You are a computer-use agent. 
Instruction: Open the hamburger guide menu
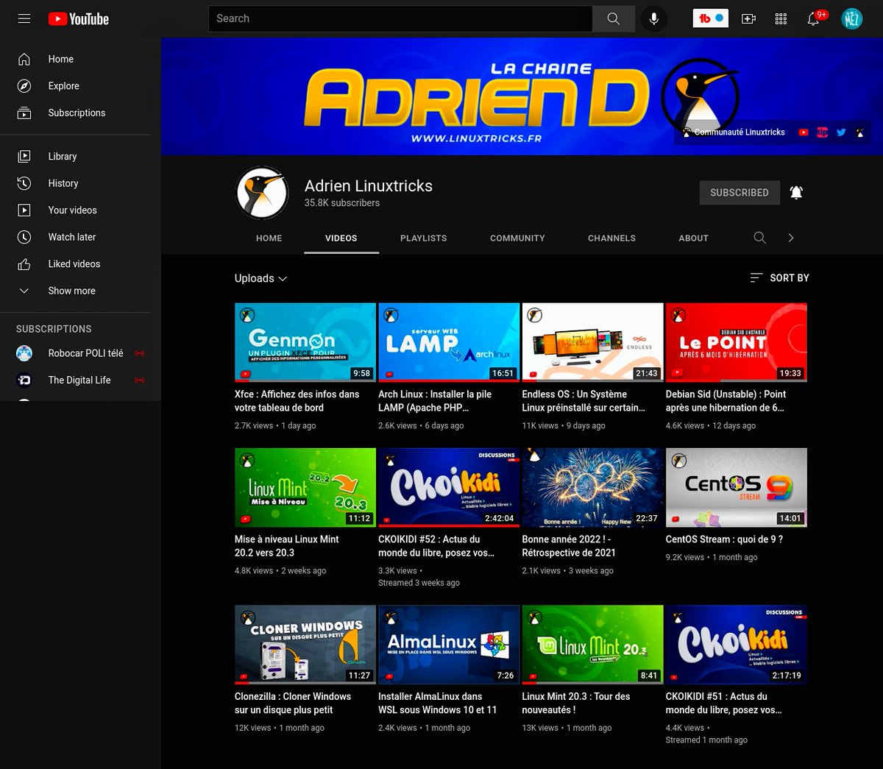point(24,18)
